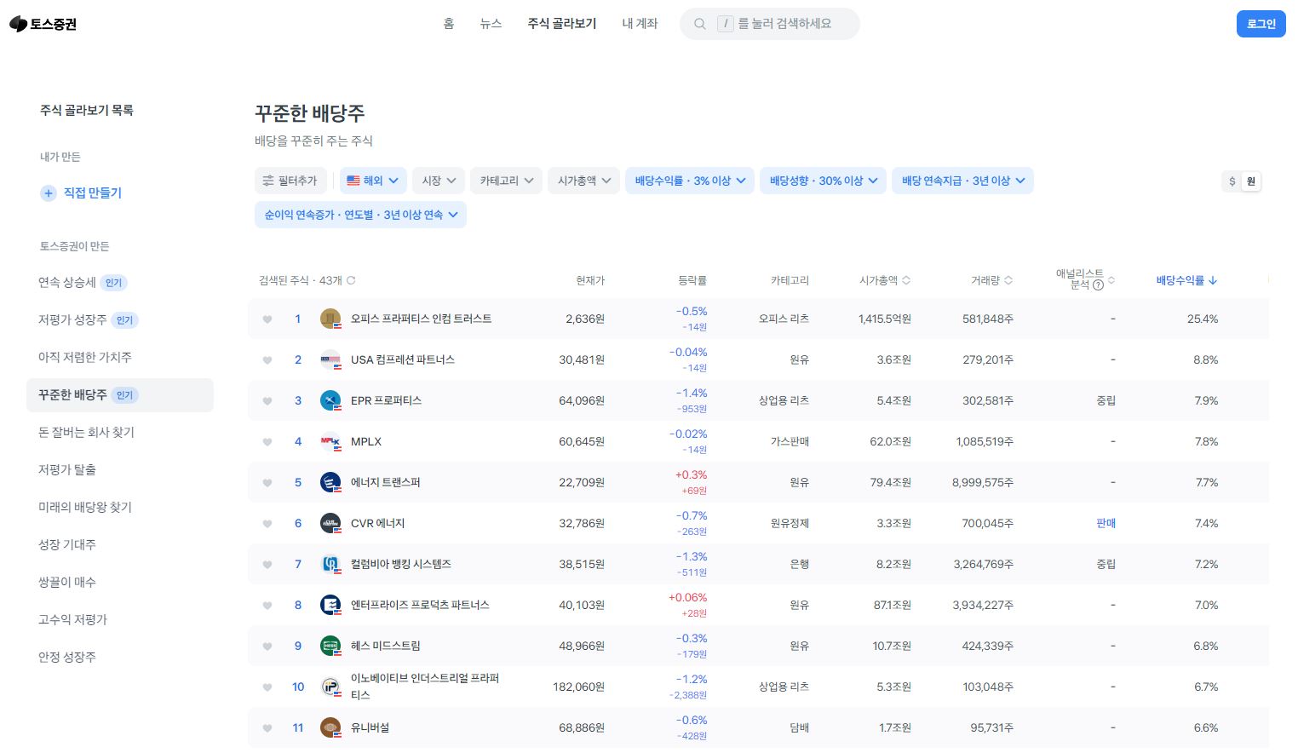Open the 해외 region dropdown
Screen dimensions: 1298x753
(x=373, y=181)
